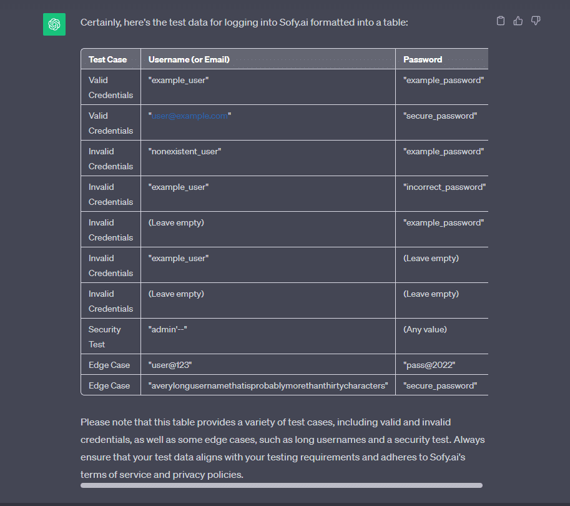Give the response a thumbs down
Viewport: 570px width, 506px height.
[x=536, y=21]
